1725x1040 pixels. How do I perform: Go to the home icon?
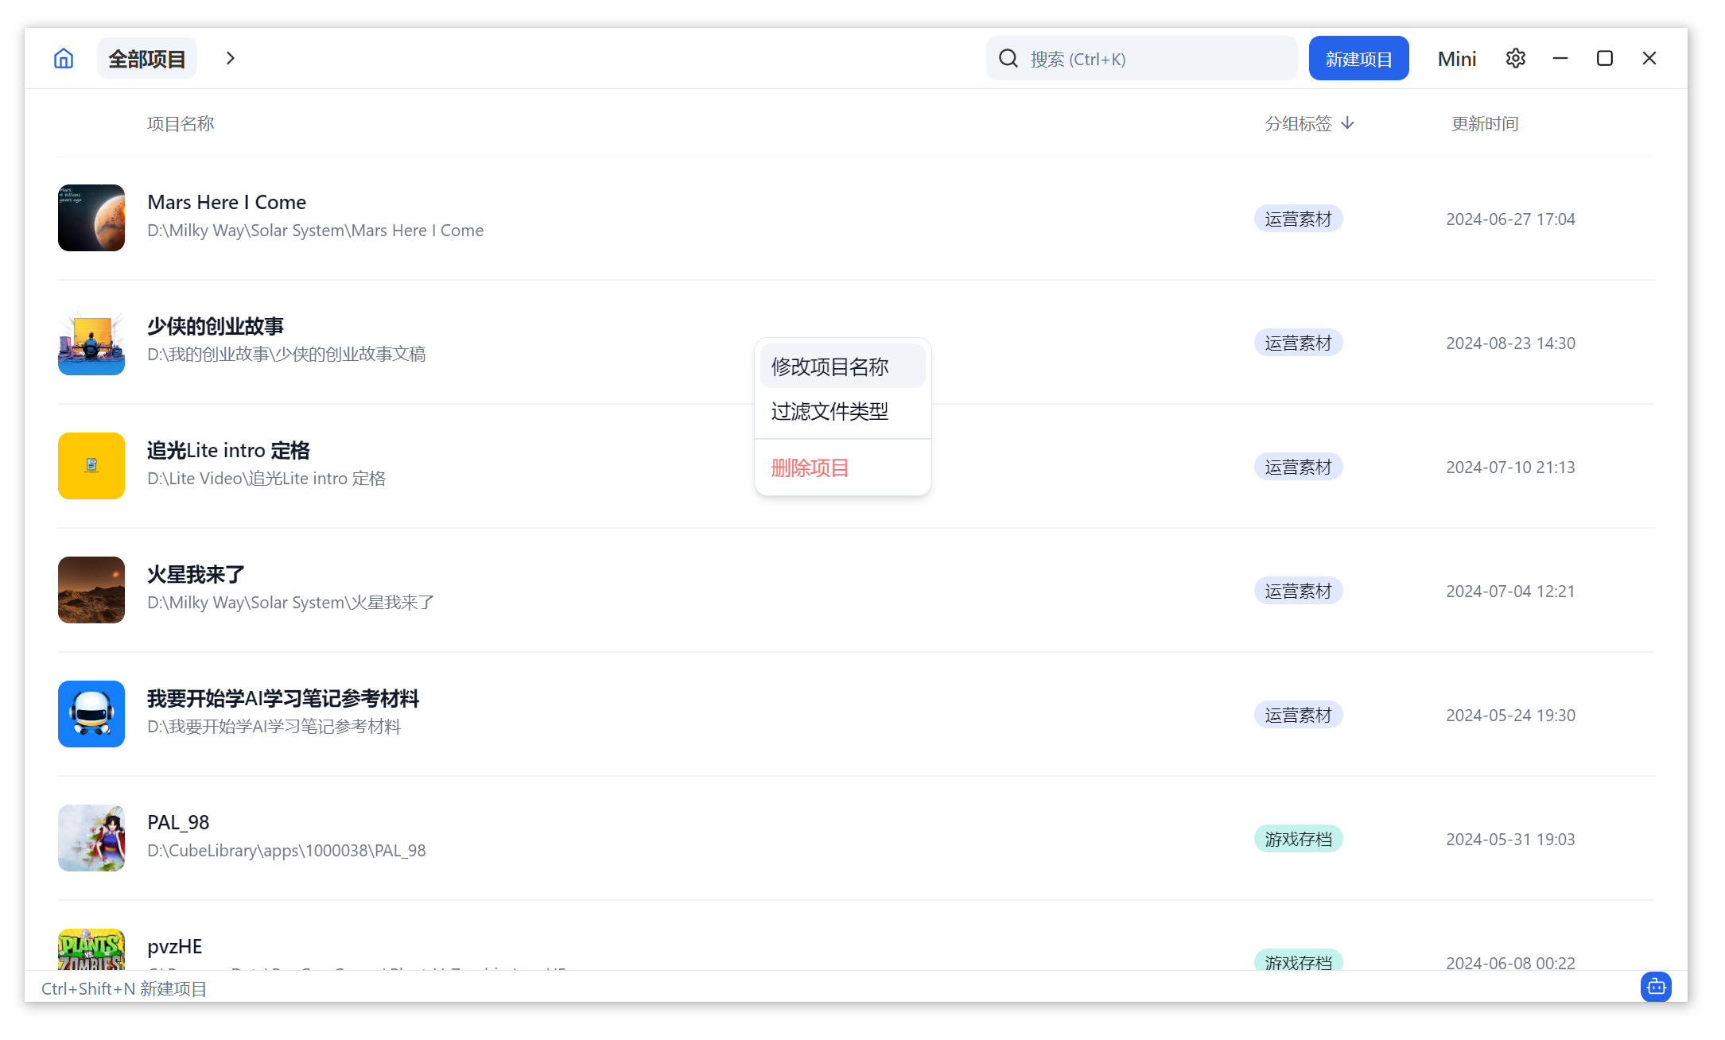64,58
